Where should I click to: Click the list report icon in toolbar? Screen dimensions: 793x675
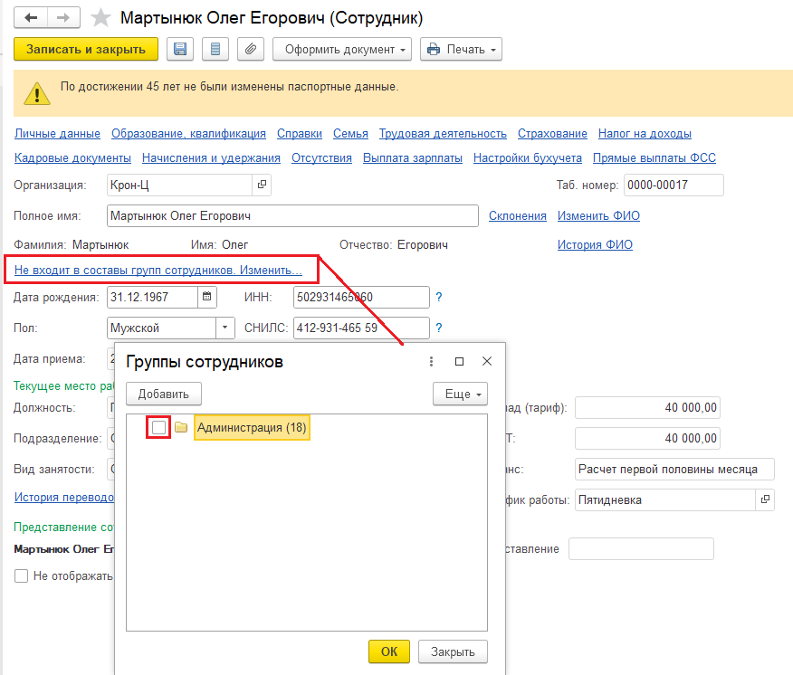click(x=215, y=49)
